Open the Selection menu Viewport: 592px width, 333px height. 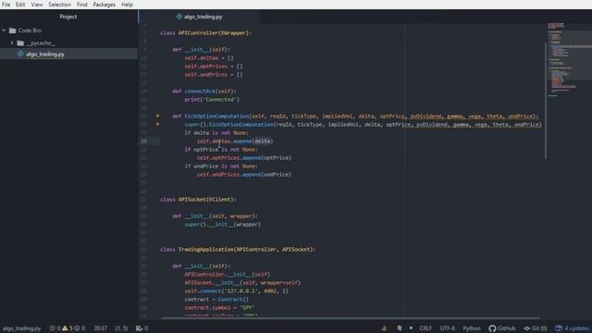(x=59, y=5)
